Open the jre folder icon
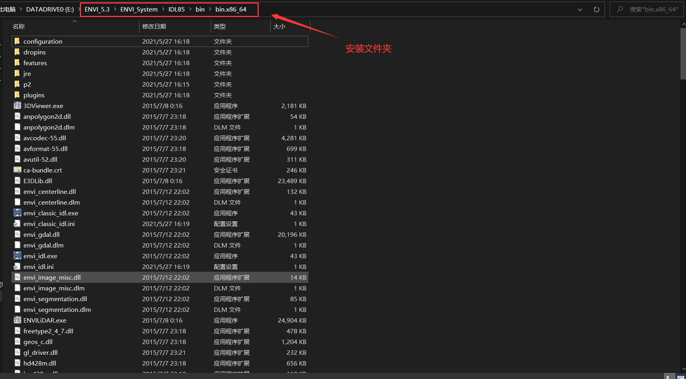The height and width of the screenshot is (379, 686). 17,73
